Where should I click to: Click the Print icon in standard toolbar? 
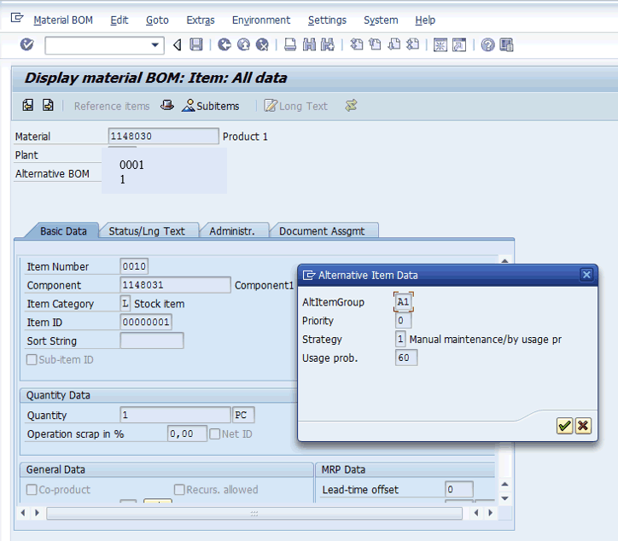tap(290, 45)
